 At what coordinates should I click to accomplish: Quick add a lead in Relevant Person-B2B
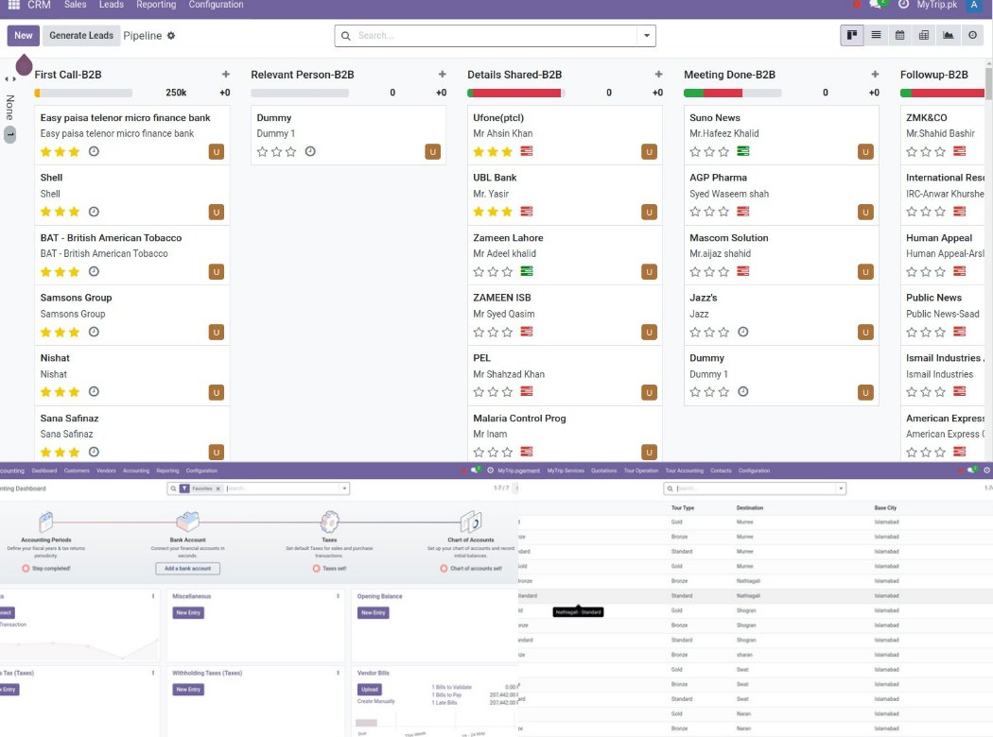[x=442, y=75]
